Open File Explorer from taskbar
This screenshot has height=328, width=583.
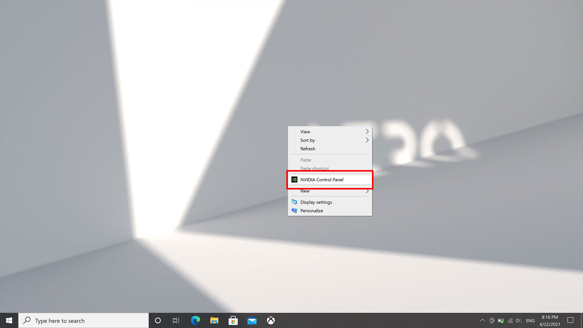tap(214, 320)
